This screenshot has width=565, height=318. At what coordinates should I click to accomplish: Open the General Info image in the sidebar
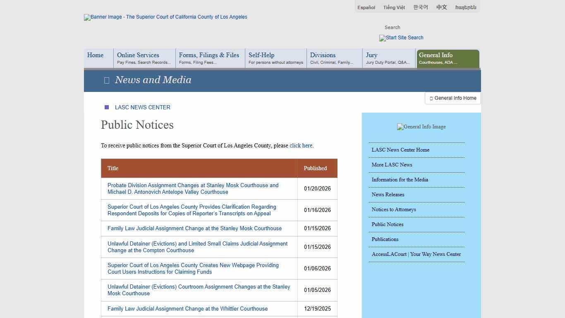[x=421, y=127]
